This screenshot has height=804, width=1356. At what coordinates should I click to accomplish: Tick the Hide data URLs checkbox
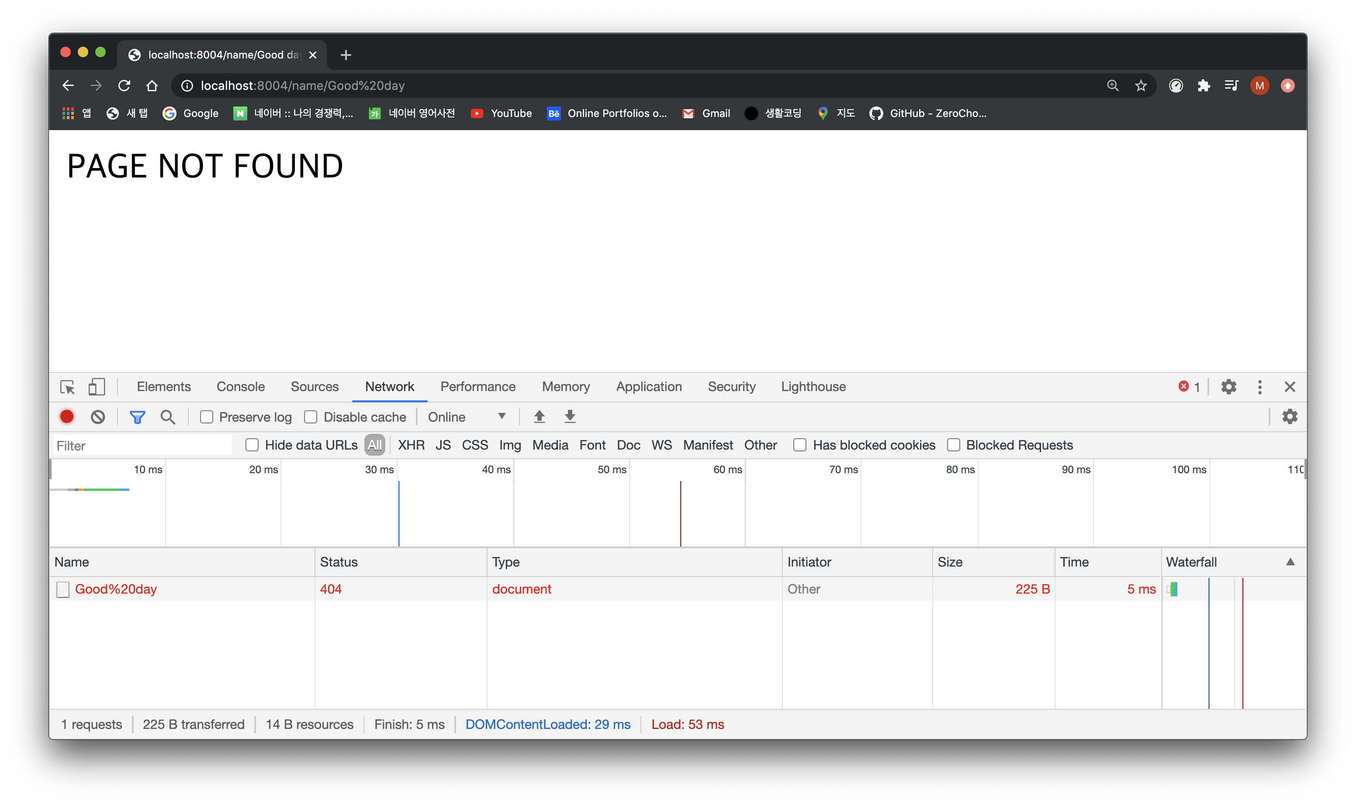[252, 445]
